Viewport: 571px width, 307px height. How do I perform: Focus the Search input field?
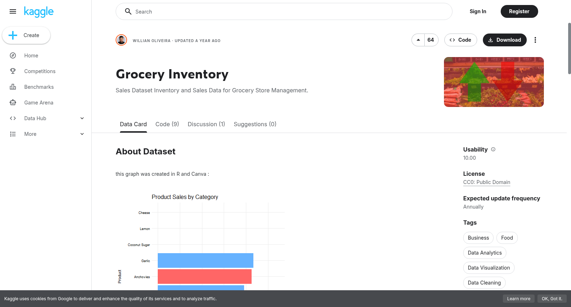284,11
